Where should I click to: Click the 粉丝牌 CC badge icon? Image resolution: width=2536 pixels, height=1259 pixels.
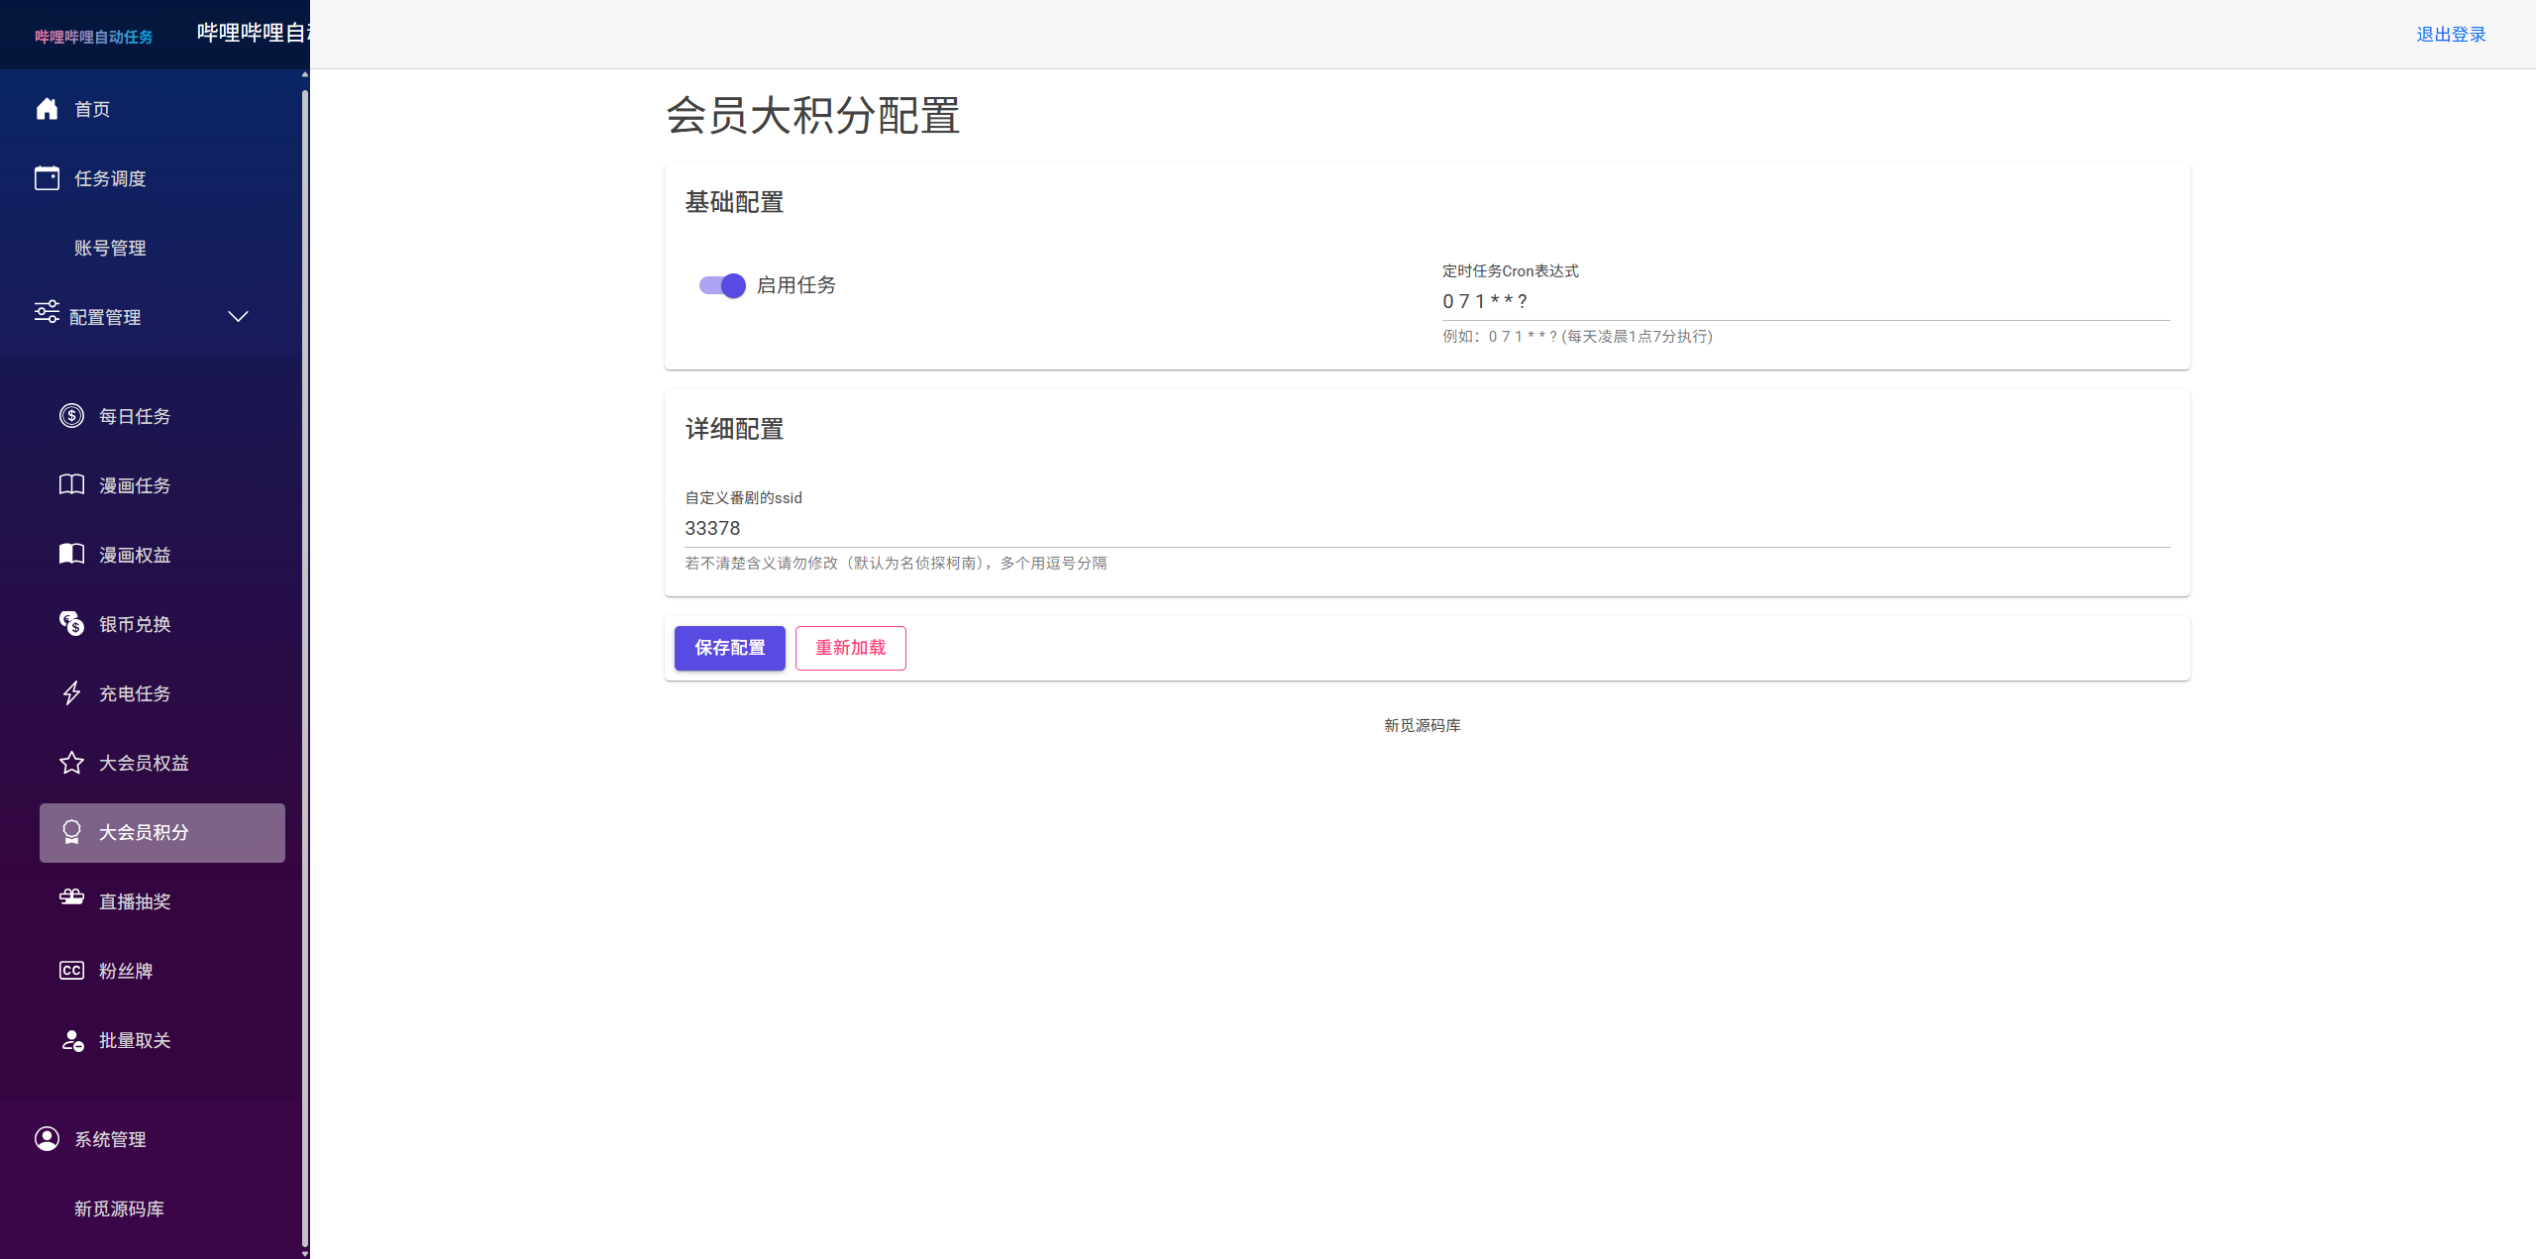[x=70, y=970]
